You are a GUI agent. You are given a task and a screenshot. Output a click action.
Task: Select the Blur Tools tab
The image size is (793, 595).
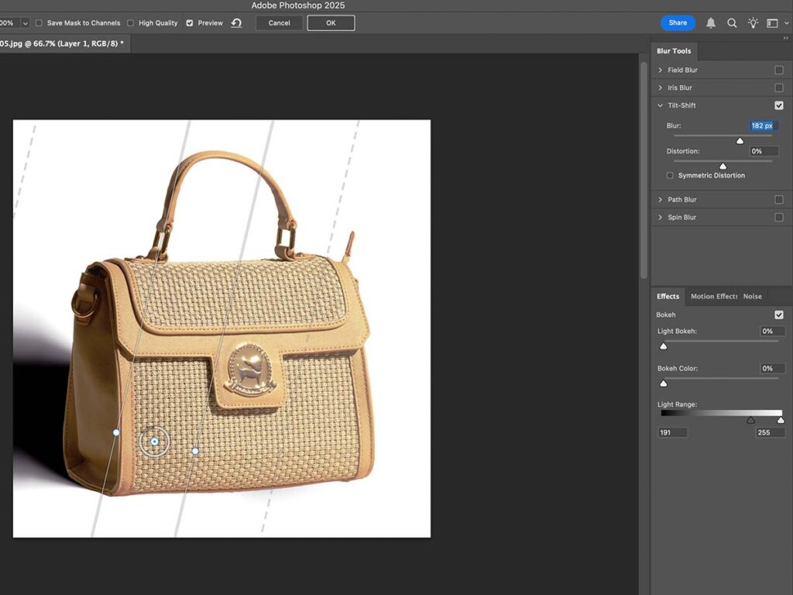tap(674, 51)
